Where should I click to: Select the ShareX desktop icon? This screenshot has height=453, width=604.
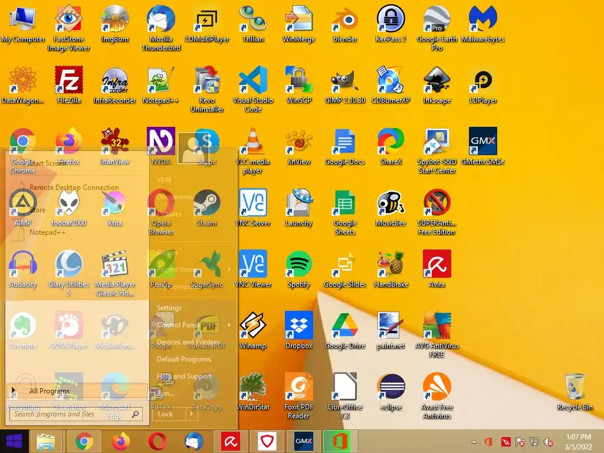pyautogui.click(x=390, y=147)
